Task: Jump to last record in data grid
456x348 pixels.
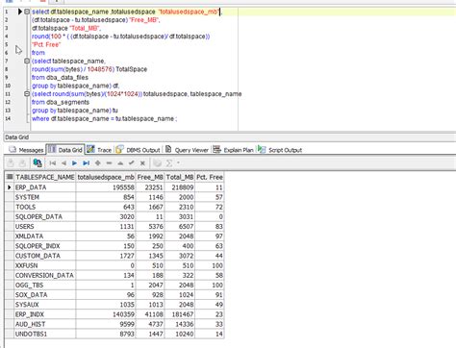Action: pos(86,163)
